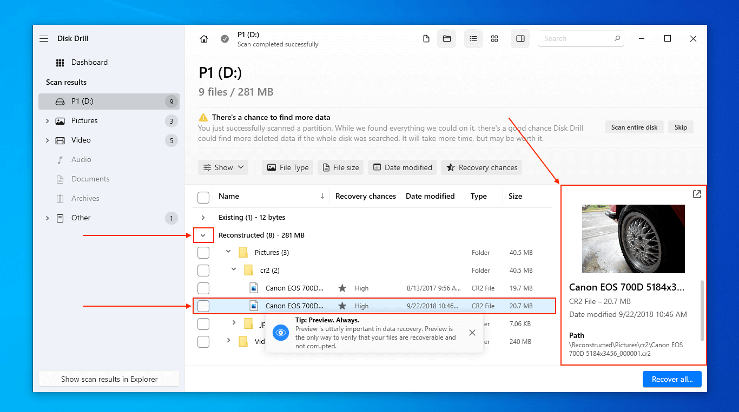Expand the Other category in sidebar
The height and width of the screenshot is (412, 739).
[47, 218]
